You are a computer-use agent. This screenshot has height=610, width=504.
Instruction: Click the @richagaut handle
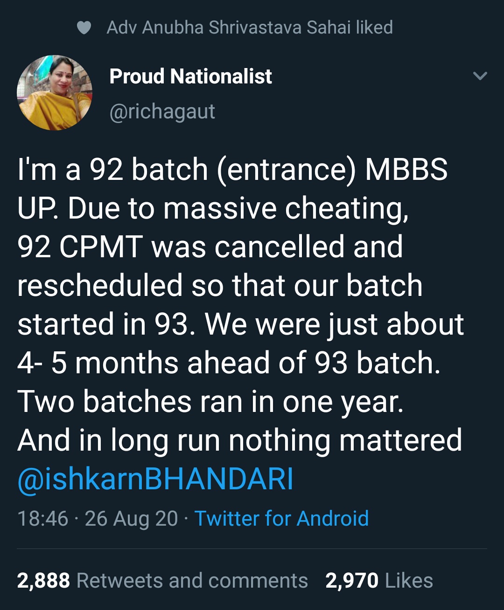tap(162, 111)
